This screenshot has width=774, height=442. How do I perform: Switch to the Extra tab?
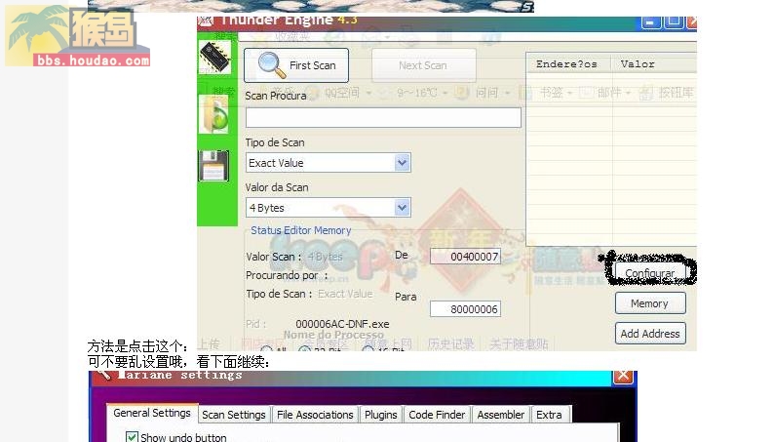click(550, 415)
